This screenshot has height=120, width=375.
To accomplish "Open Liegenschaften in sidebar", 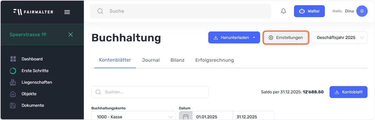I will coord(37,82).
